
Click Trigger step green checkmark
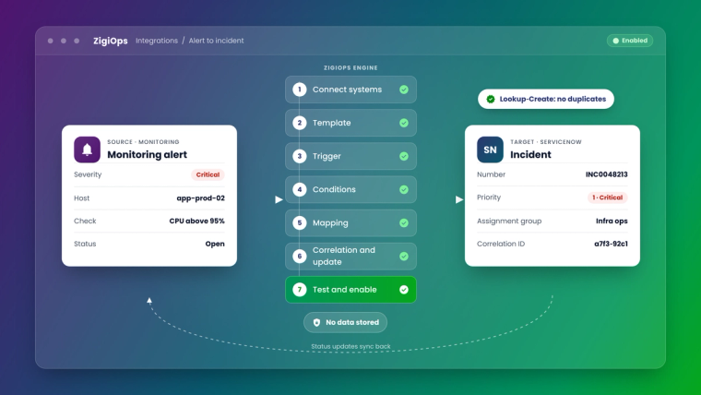coord(404,156)
